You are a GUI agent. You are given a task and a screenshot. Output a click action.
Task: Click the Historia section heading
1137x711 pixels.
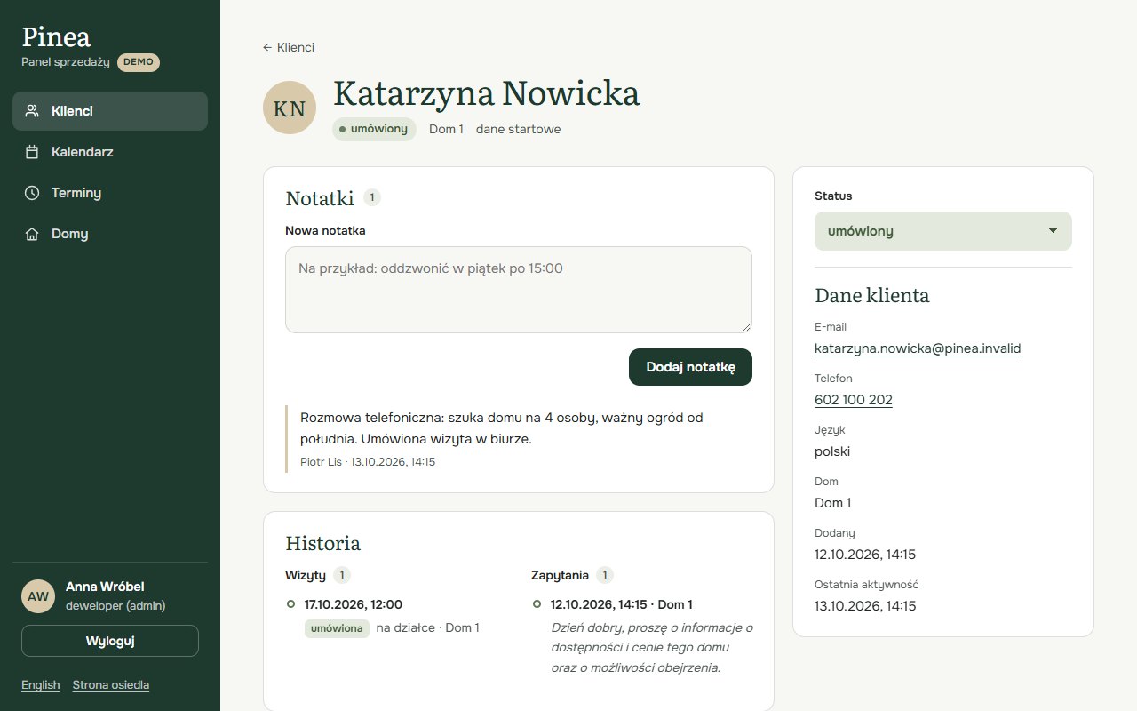[x=323, y=543]
